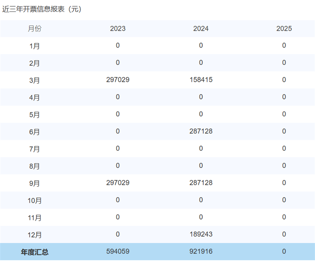Click the 12月 row label

click(35, 234)
